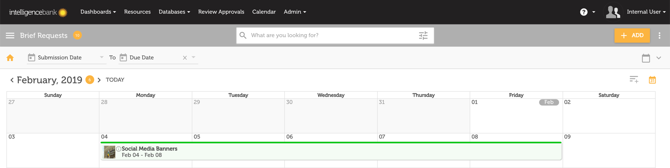This screenshot has width=670, height=168.
Task: Expand the Due Date dropdown arrow
Action: click(x=193, y=57)
